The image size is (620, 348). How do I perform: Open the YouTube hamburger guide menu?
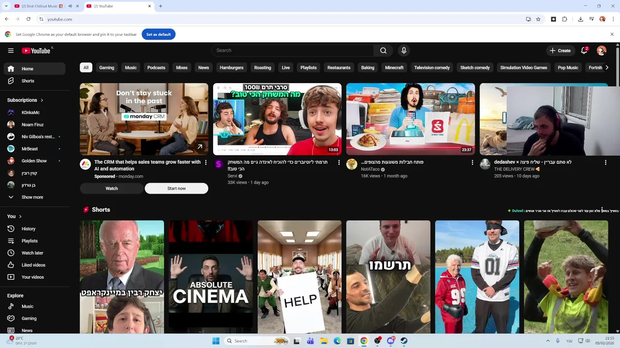coord(11,50)
